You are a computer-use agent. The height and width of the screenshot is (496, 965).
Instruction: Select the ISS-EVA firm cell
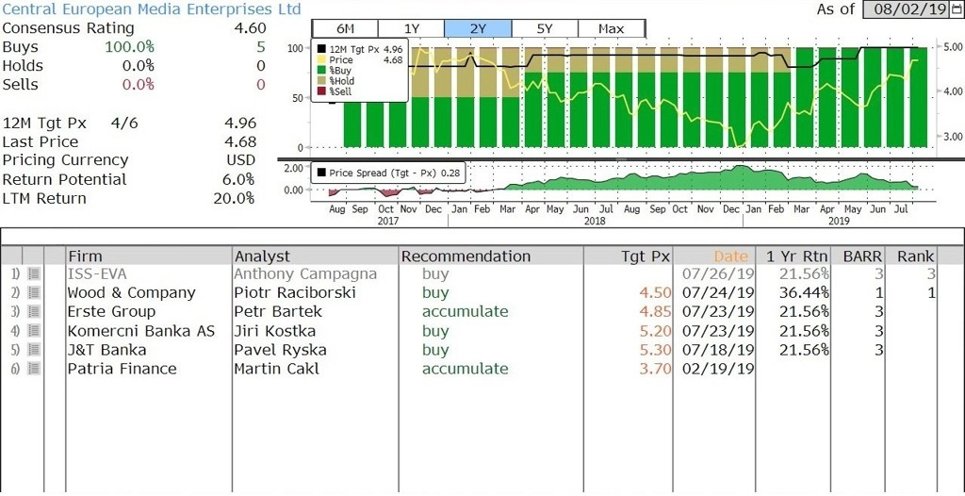tap(149, 273)
